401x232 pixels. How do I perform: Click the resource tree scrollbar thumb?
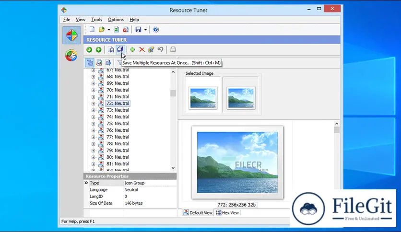pos(173,93)
